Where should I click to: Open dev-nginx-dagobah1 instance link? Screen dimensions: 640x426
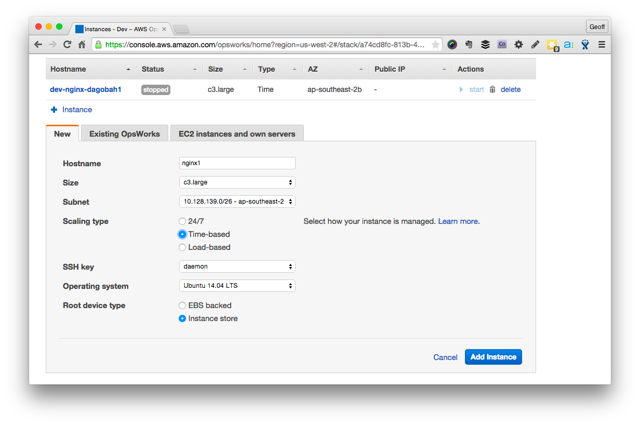coord(86,89)
